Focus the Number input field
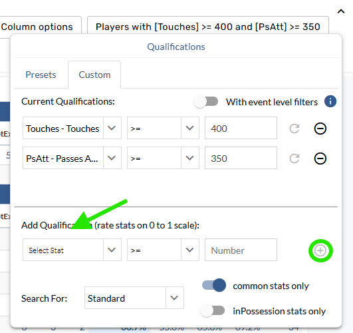The image size is (353, 333). (x=241, y=250)
